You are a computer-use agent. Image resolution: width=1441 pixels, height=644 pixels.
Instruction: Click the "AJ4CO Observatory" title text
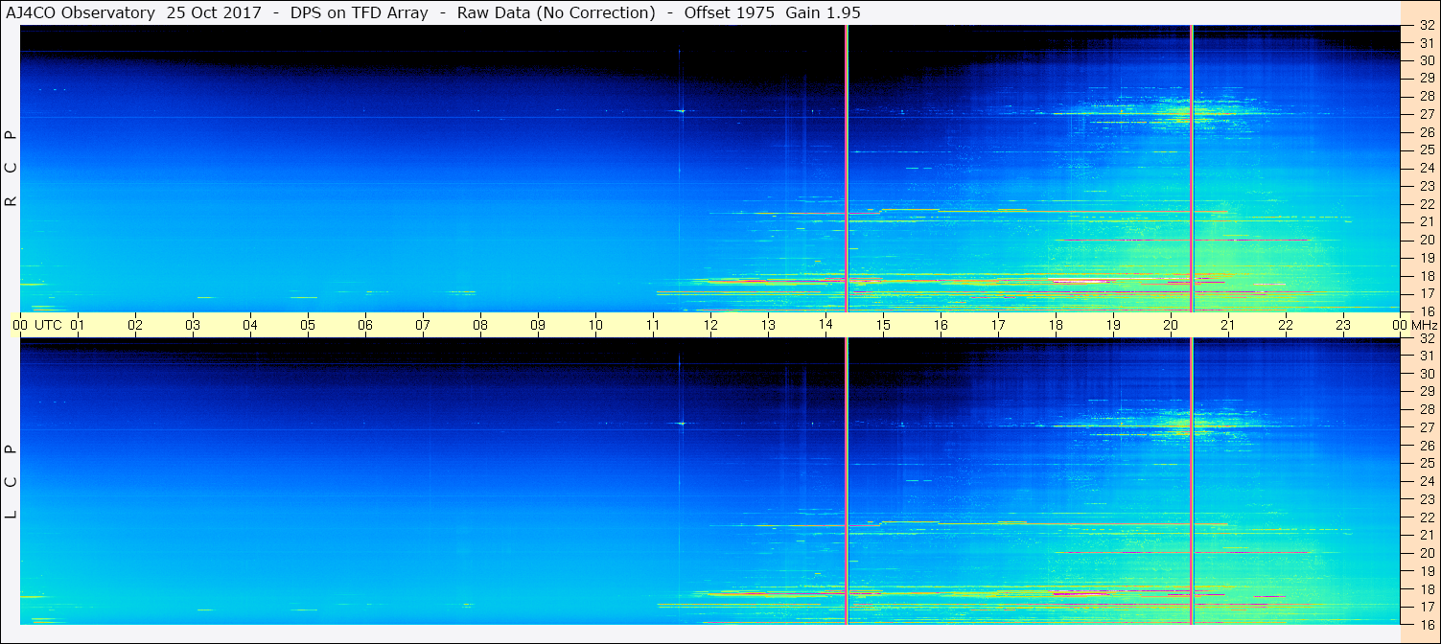click(79, 12)
